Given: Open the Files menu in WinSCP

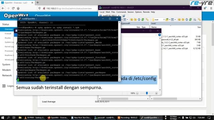Looking at the screenshot, I should (x=113, y=12).
